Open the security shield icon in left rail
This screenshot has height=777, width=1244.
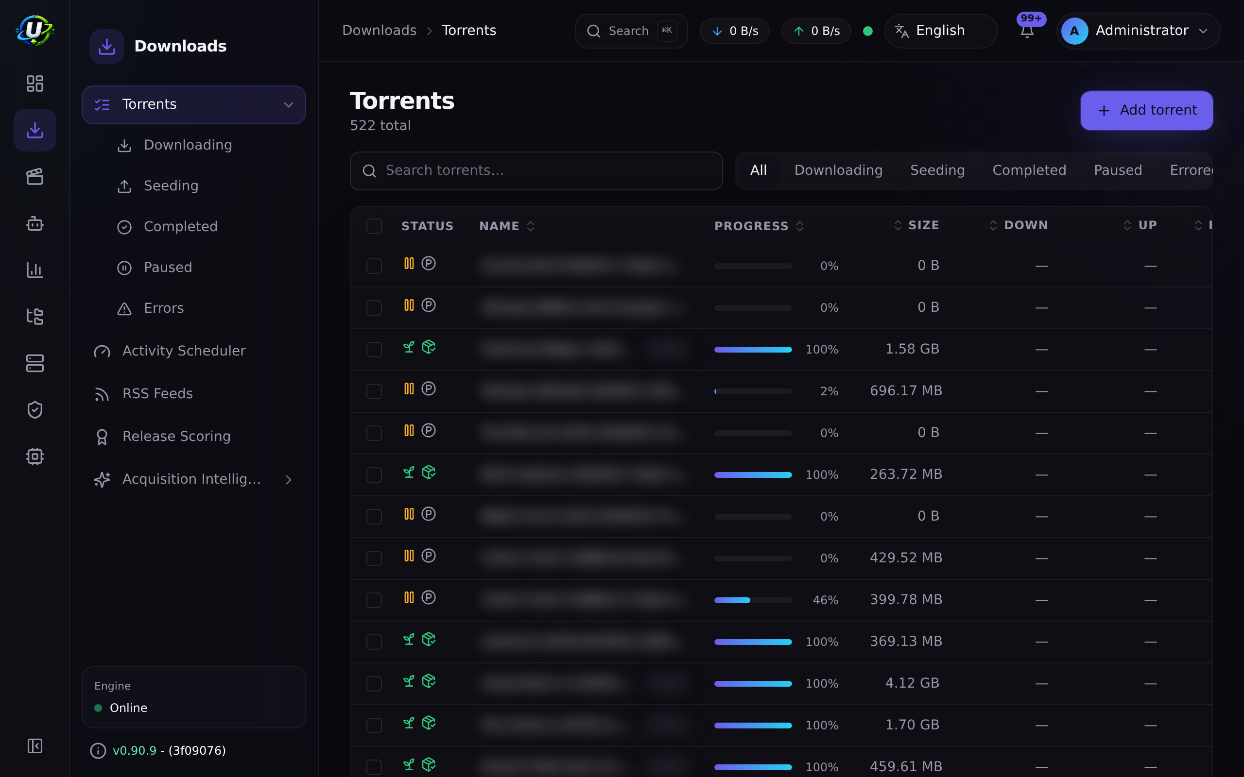(35, 409)
